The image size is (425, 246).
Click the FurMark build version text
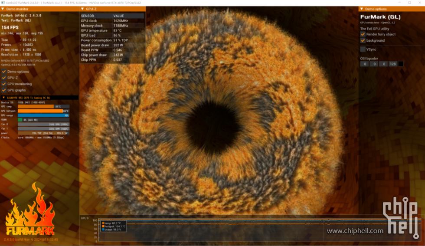click(x=31, y=239)
